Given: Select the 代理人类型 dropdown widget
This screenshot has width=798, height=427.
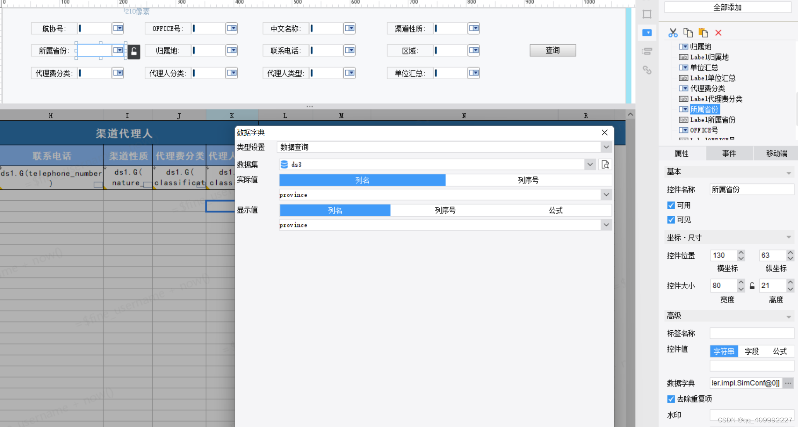Looking at the screenshot, I should pyautogui.click(x=332, y=73).
